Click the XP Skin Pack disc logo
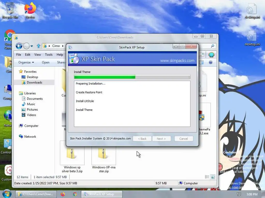 [x=74, y=59]
